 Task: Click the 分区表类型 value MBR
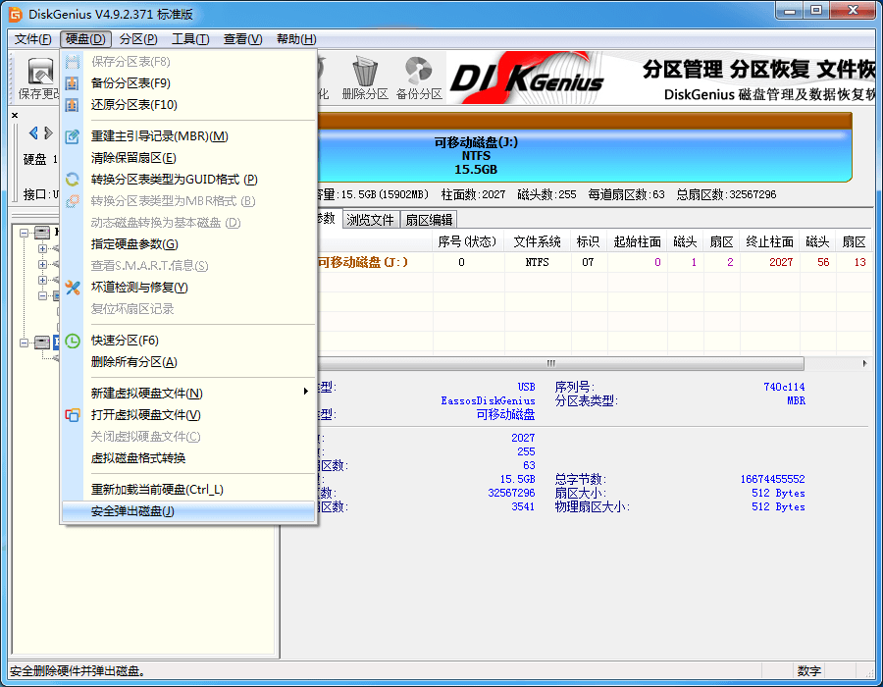click(796, 401)
